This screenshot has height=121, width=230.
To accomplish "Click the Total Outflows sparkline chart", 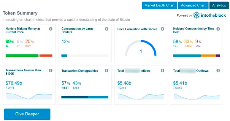I will point(196,96).
